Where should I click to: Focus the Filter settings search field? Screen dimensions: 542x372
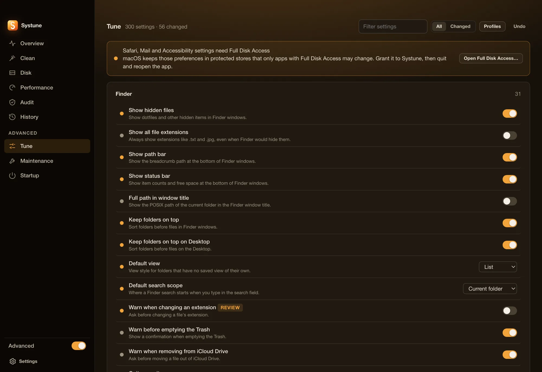click(x=393, y=27)
